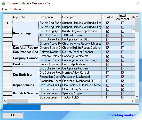The height and width of the screenshot is (120, 142).
Task: Click the Install Component? column header
Action: tap(123, 17)
